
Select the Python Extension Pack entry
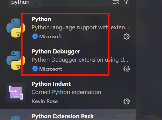click(68, 115)
